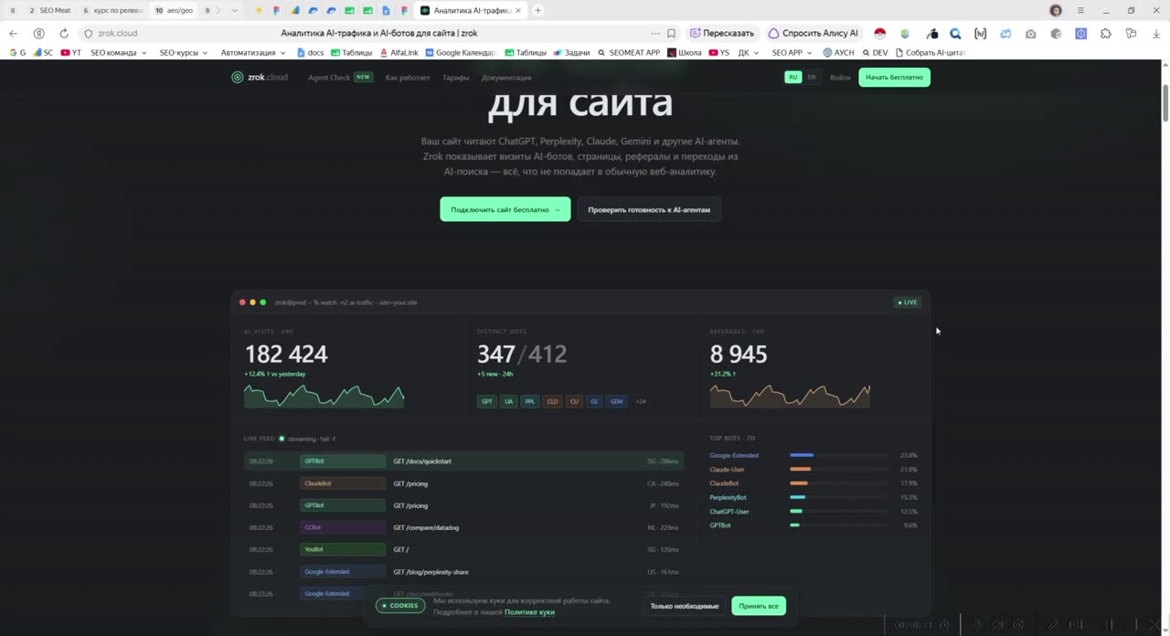Open the tab list dropdown chevron

click(x=235, y=10)
